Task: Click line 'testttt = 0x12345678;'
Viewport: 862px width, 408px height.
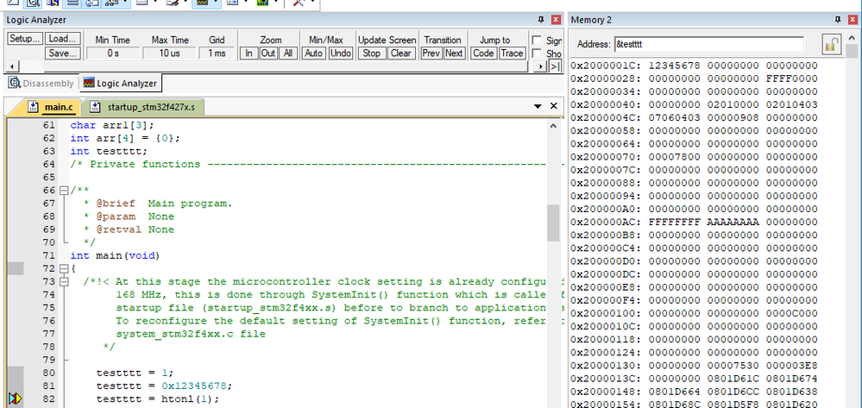Action: [x=164, y=386]
